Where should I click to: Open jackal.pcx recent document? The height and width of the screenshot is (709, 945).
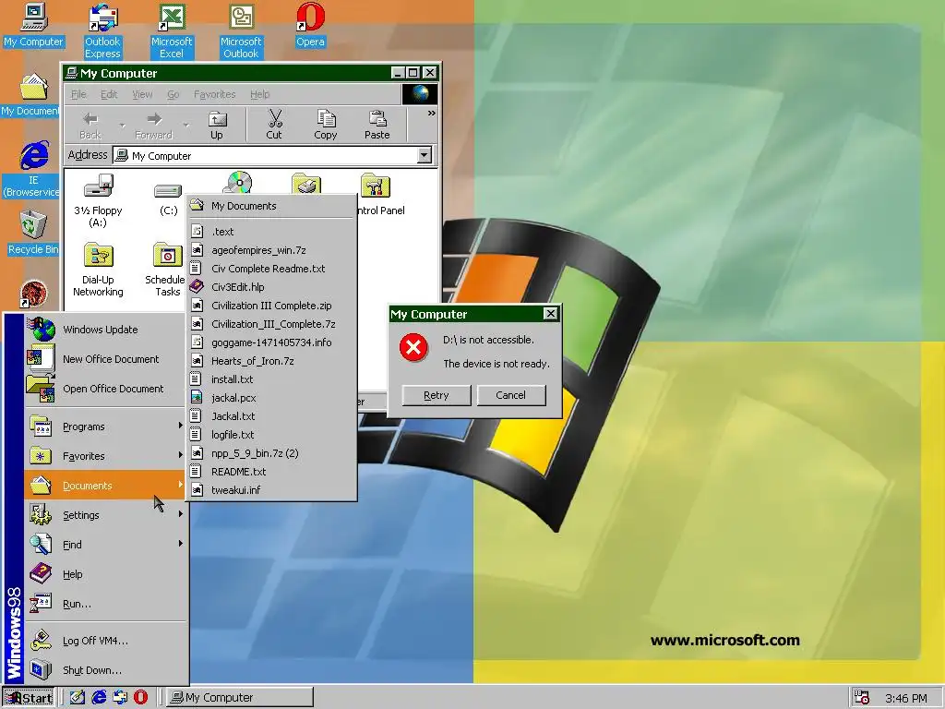coord(271,398)
